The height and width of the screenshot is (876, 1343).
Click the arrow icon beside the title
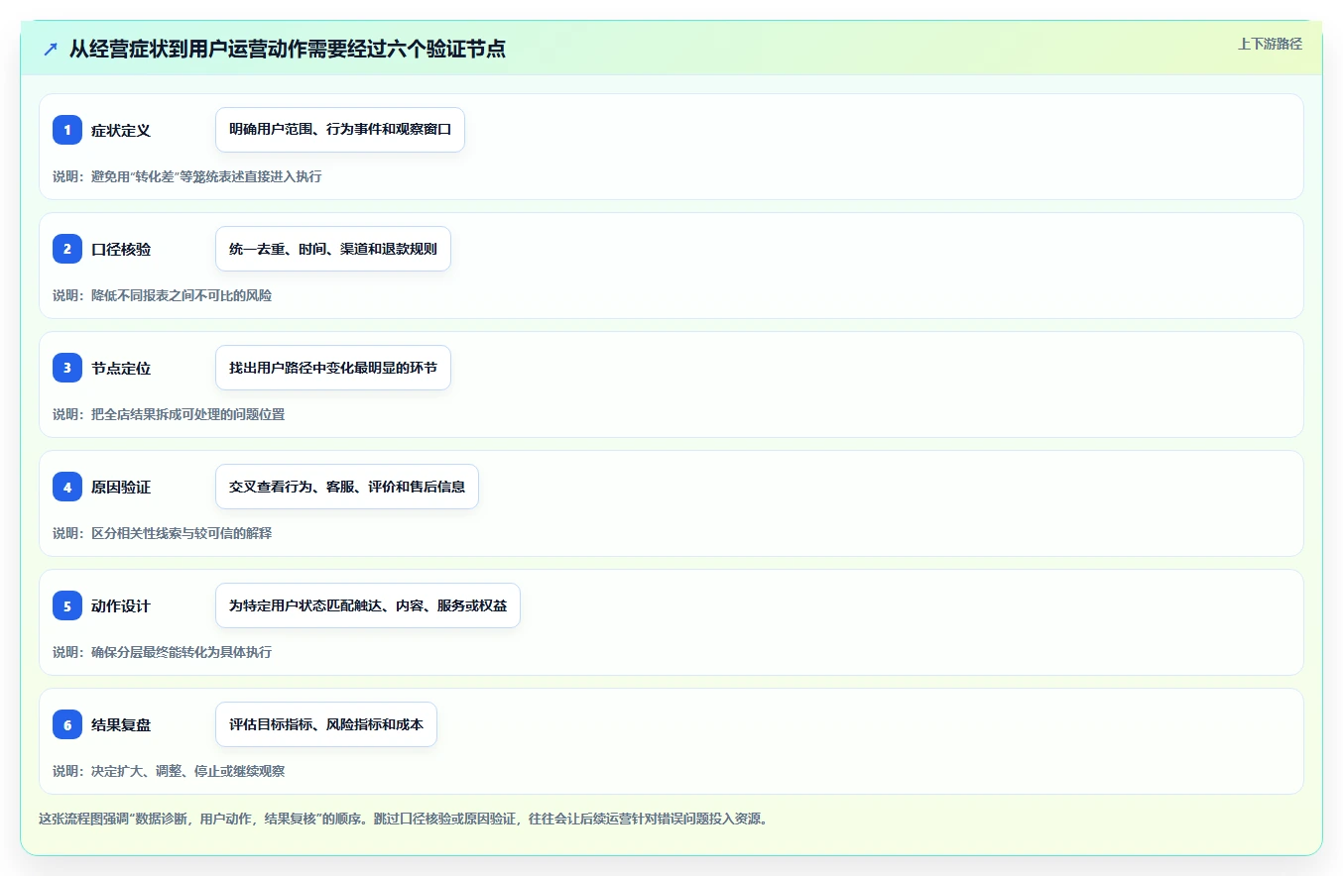[x=51, y=49]
